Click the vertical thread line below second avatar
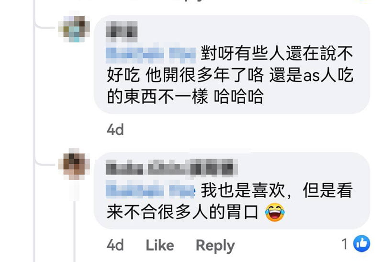 [x=75, y=231]
